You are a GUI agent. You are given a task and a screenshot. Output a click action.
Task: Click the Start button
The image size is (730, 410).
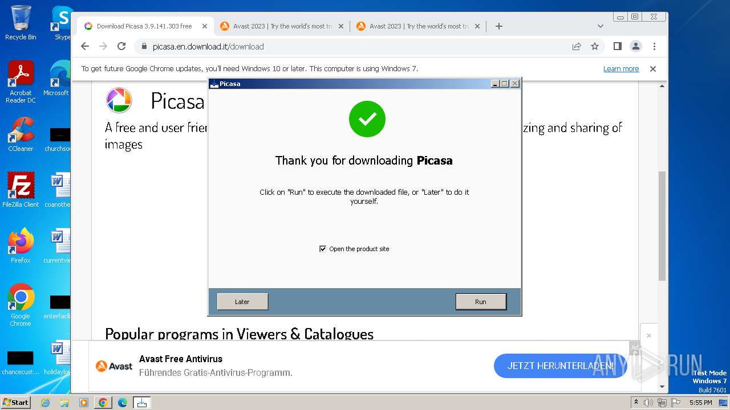[16, 402]
